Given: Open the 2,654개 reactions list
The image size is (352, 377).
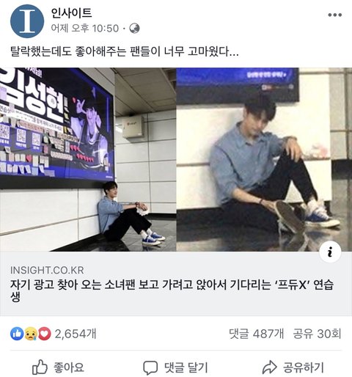Looking at the screenshot, I should tap(76, 334).
